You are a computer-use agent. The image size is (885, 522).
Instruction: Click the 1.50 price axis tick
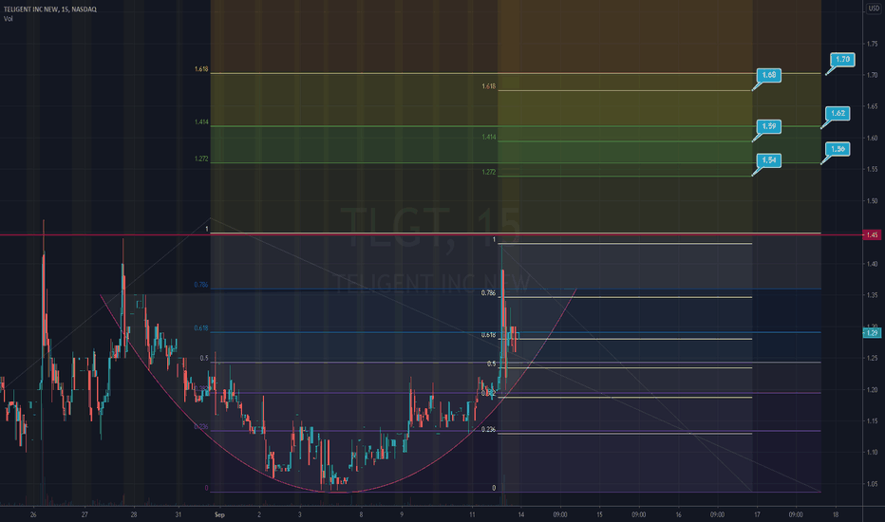[x=873, y=201]
